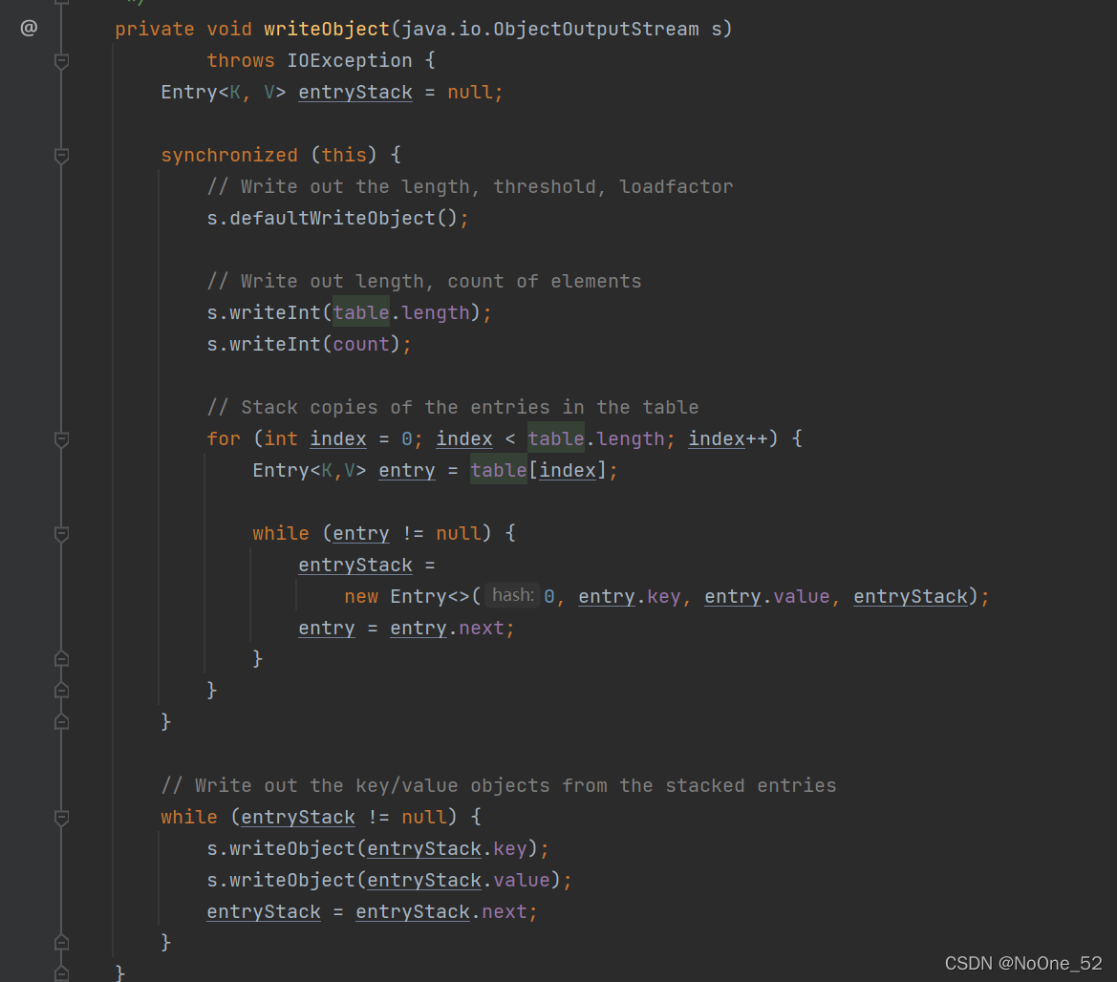Click highlighted table in s.writeInt(table.length)

pyautogui.click(x=361, y=312)
